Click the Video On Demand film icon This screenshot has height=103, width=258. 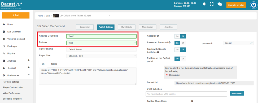(4, 39)
